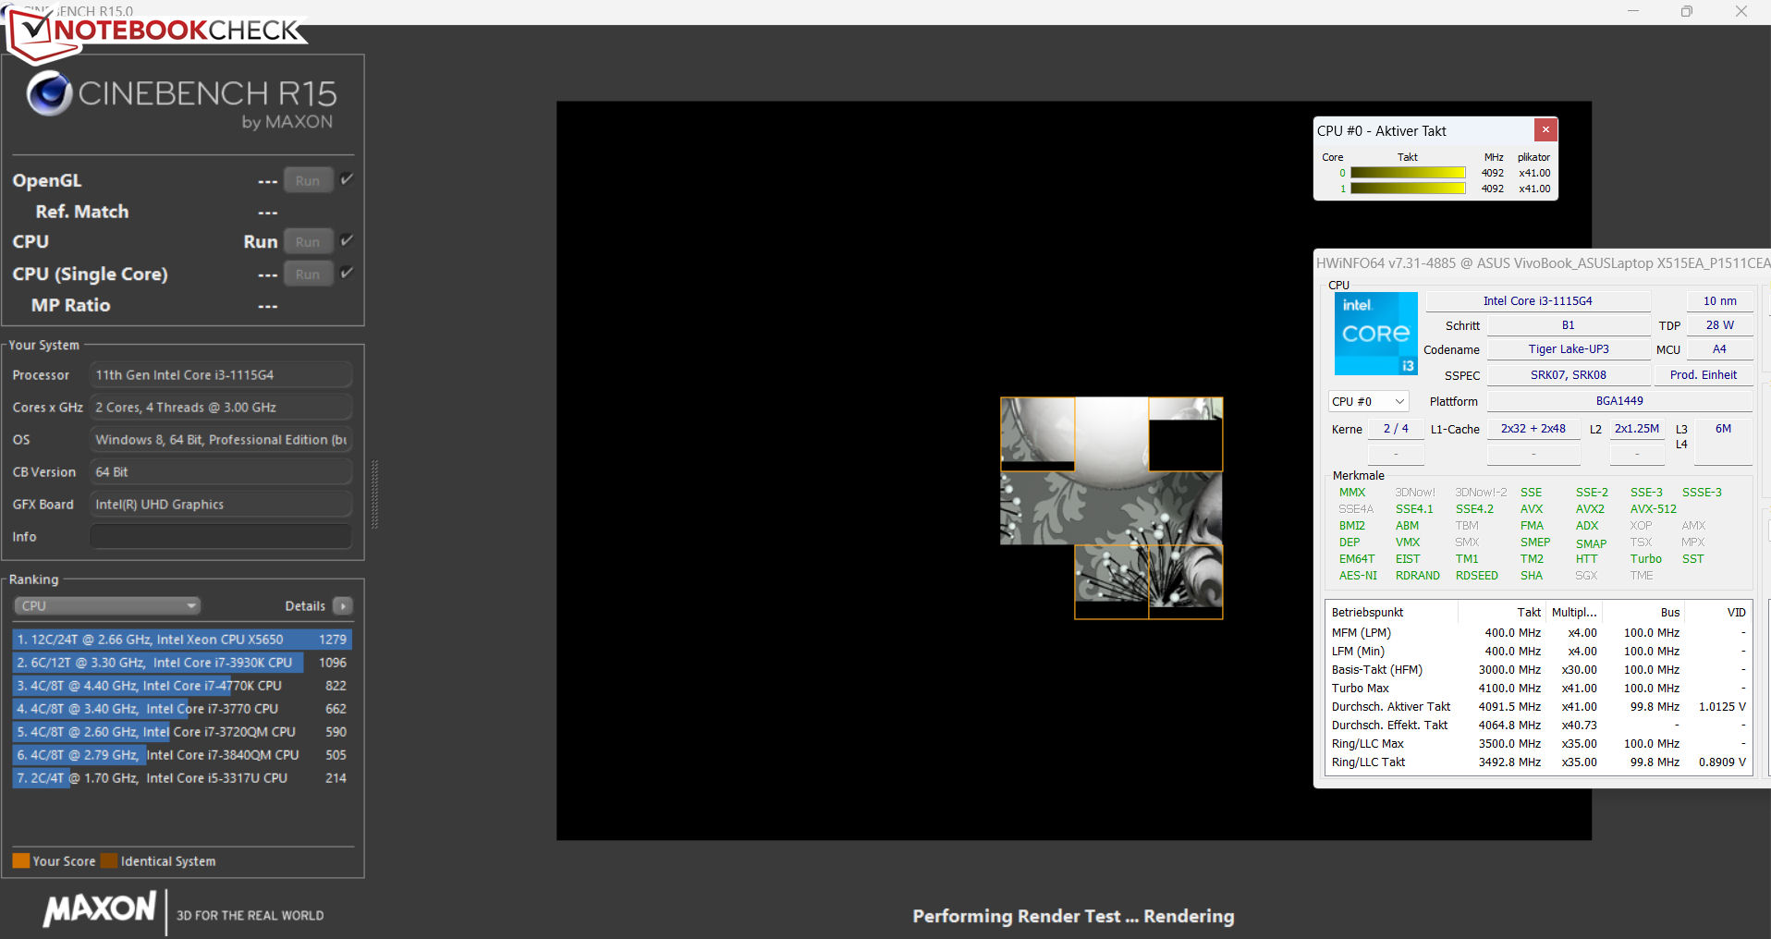Click the Run button for OpenGL test

coord(308,180)
